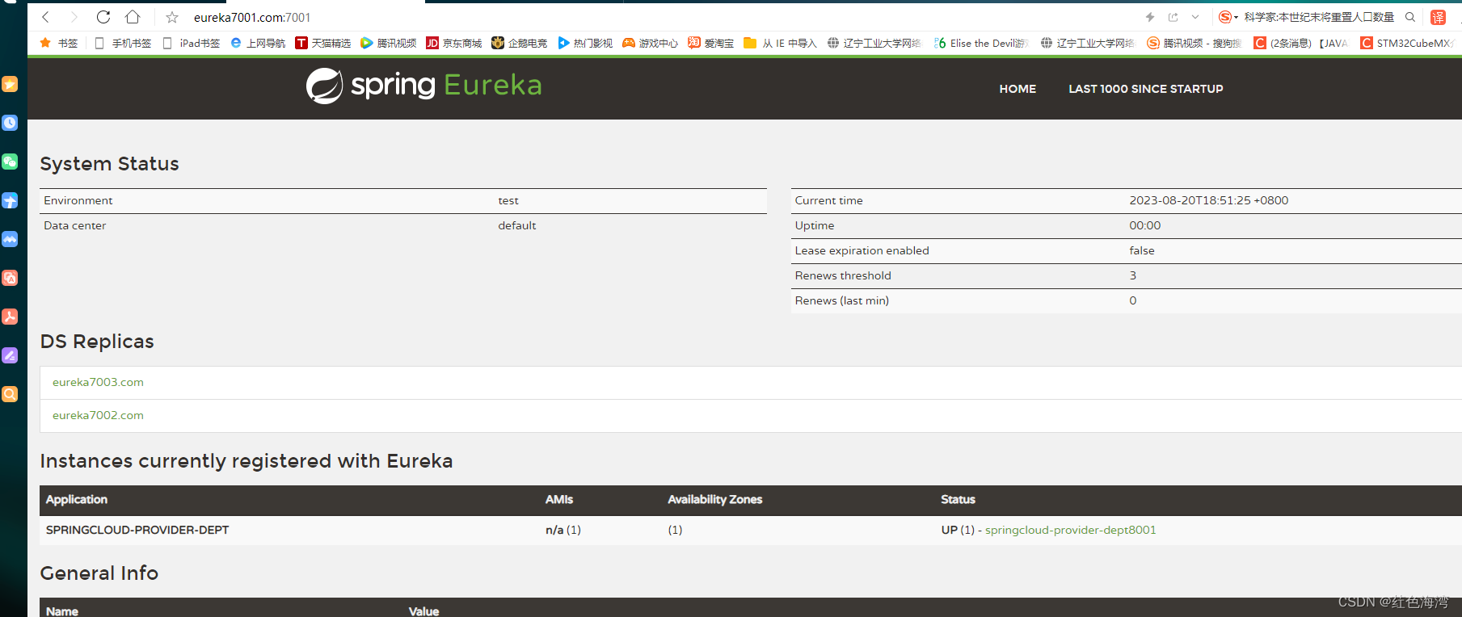Open the eureka7003.com replica link
Screen dimensions: 1462x617
98,382
